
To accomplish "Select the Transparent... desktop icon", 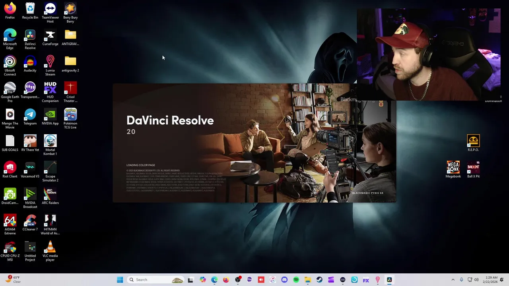I will 30,91.
